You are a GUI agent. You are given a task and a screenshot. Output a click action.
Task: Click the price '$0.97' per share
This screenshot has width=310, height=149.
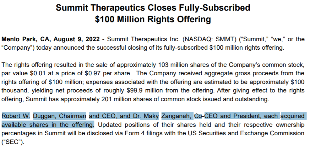pos(93,73)
